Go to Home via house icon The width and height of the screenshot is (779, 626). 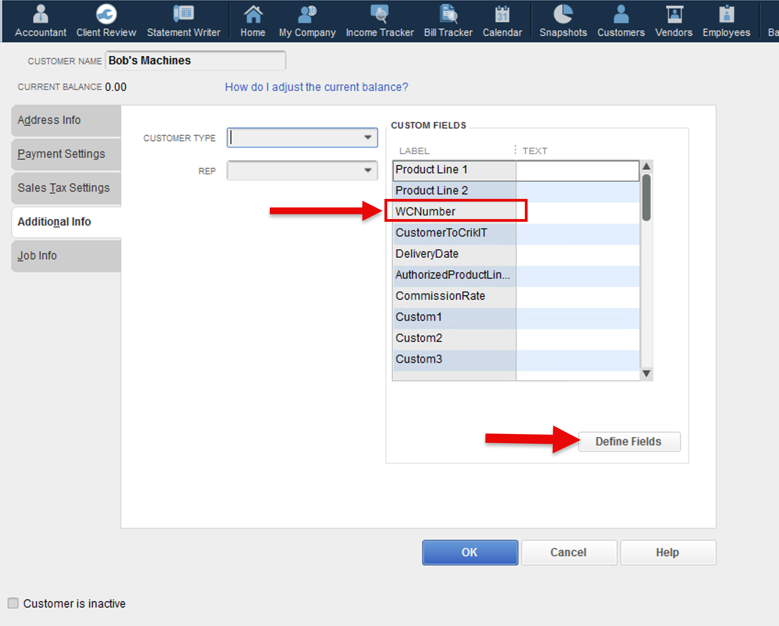pos(253,21)
